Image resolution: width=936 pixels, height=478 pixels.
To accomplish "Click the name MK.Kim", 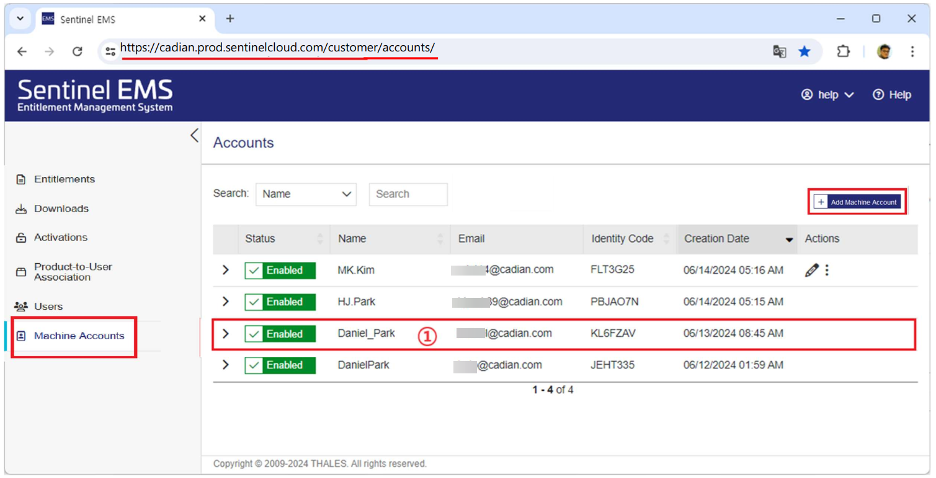I will coord(356,270).
